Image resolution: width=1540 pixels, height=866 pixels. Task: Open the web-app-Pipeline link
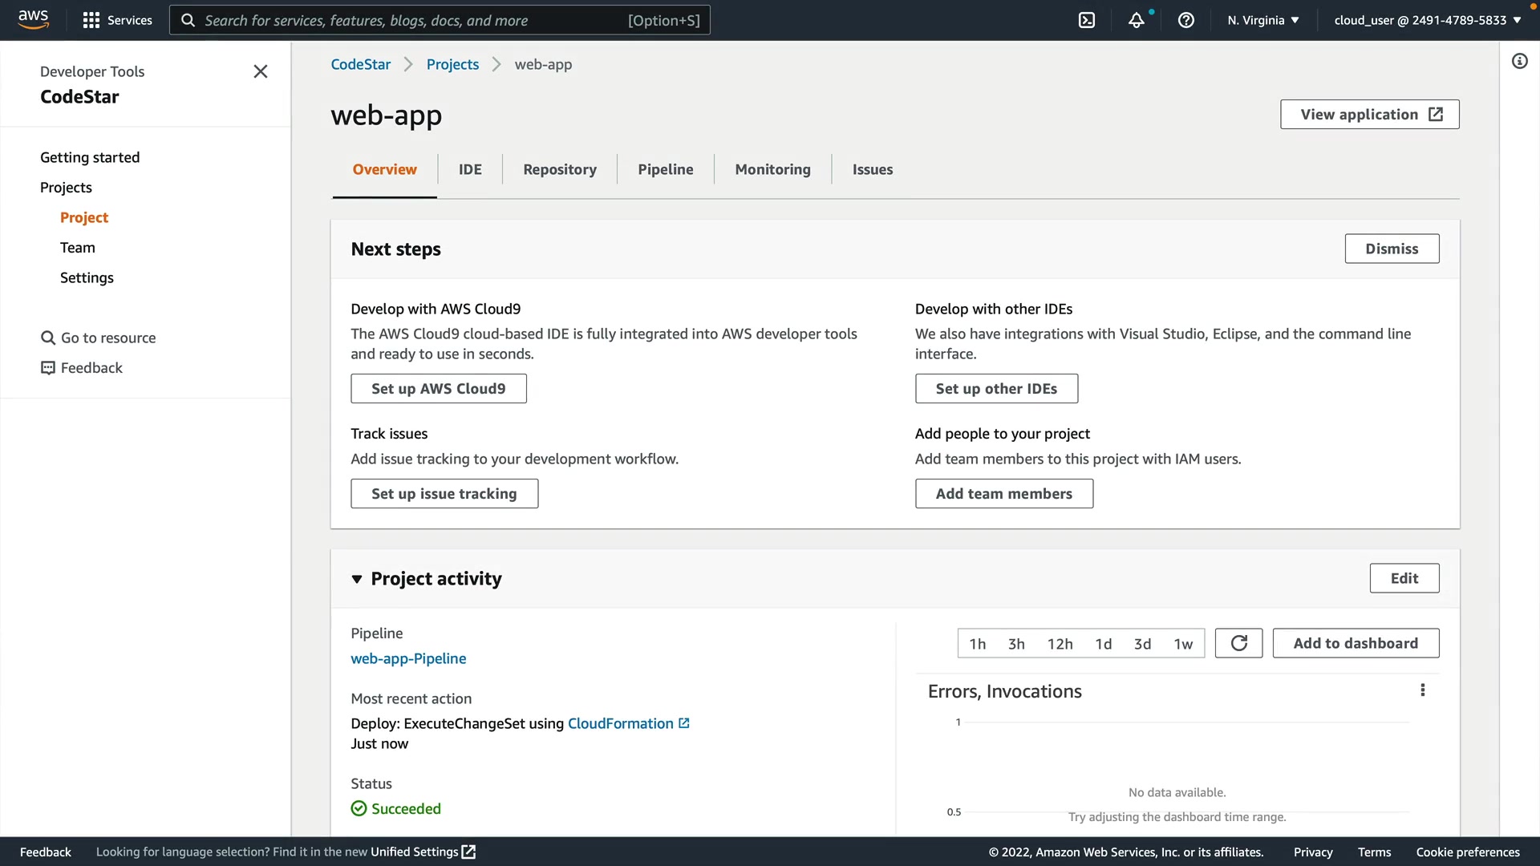coord(407,658)
